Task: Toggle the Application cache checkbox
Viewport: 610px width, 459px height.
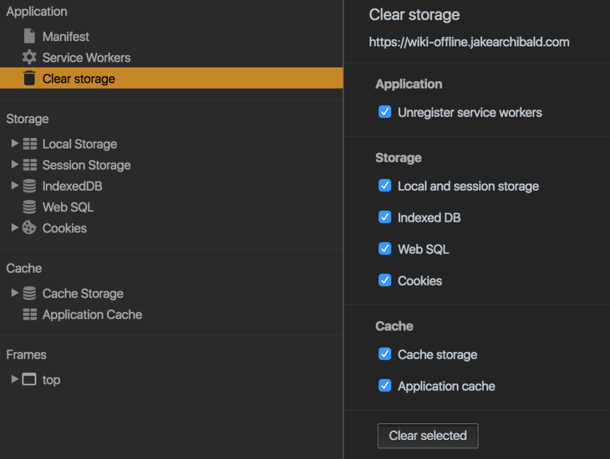Action: pos(385,386)
